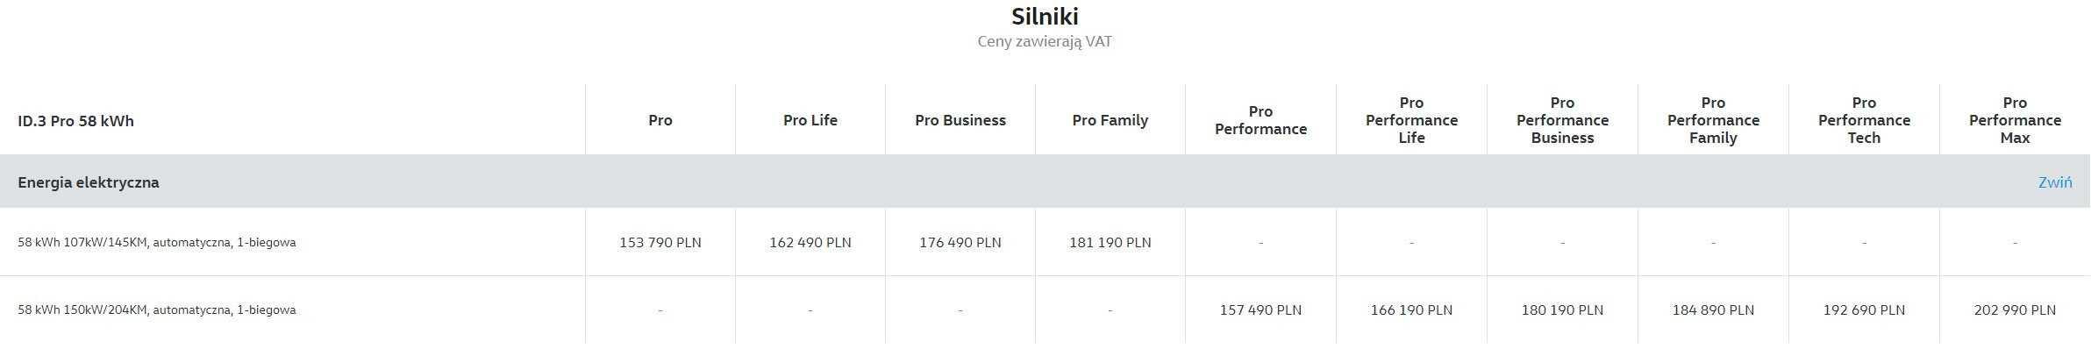Select the Pro column header
This screenshot has height=363, width=2091.
point(660,120)
